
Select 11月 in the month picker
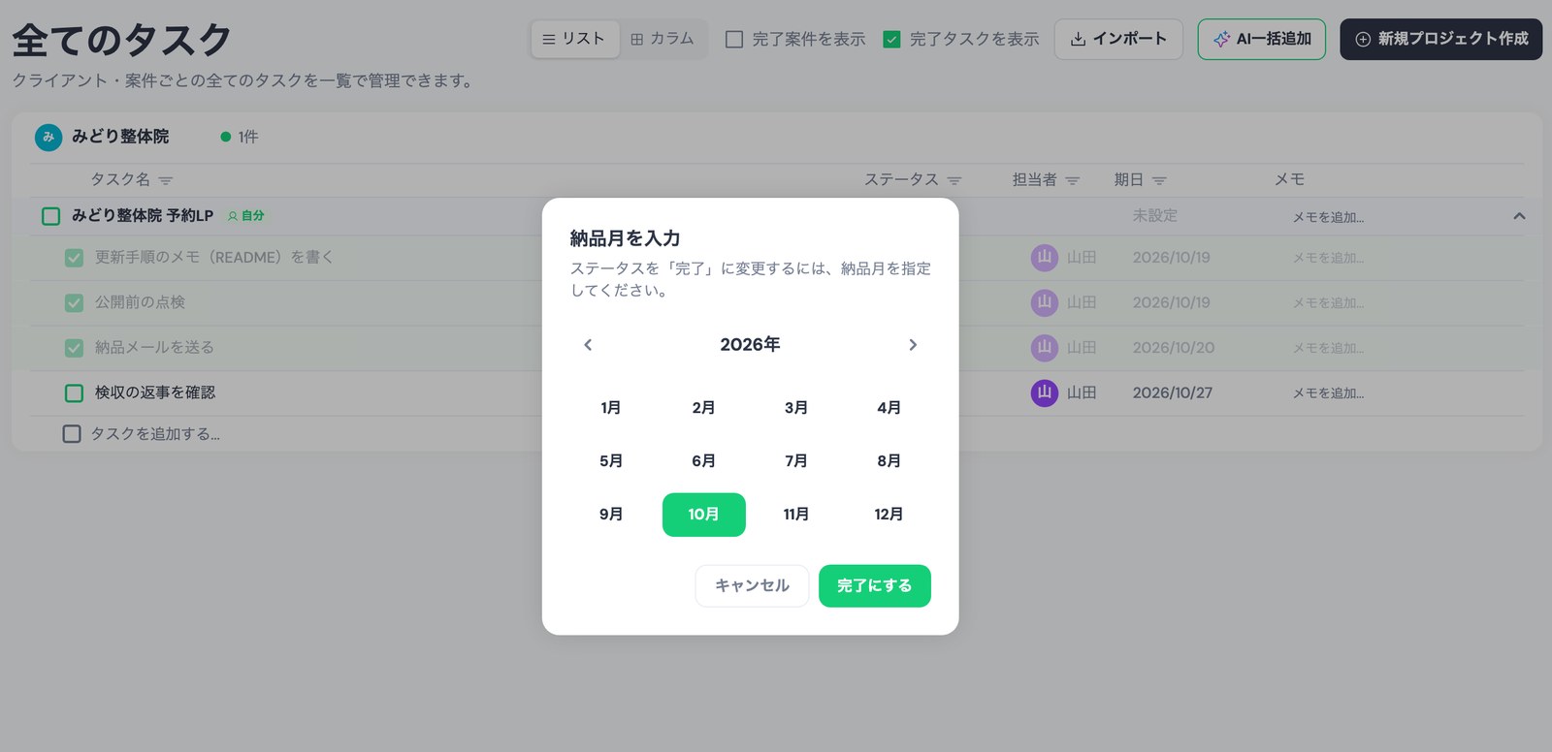(796, 515)
